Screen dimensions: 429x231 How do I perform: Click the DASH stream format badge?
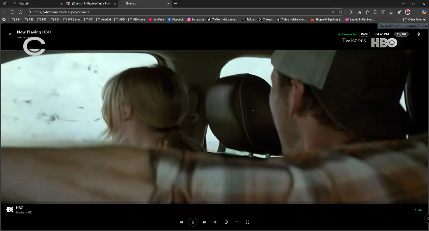click(x=365, y=34)
